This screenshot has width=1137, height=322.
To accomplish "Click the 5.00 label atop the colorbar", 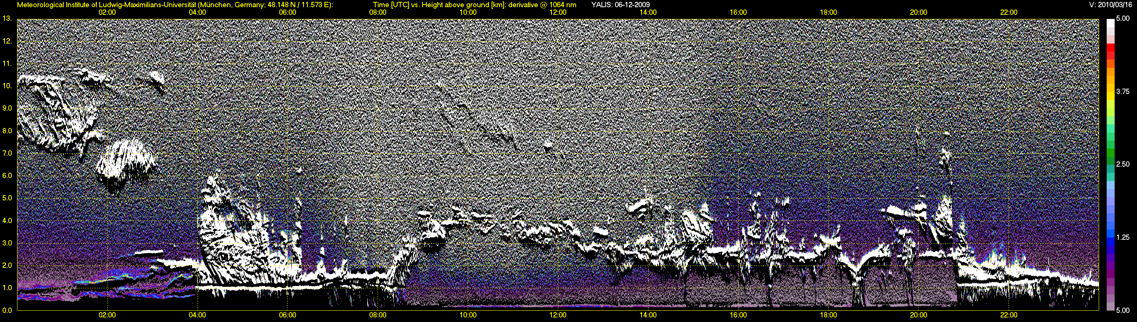I will tap(1123, 19).
